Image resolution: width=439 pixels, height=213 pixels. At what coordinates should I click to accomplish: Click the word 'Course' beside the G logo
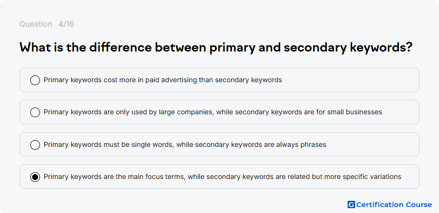(419, 205)
